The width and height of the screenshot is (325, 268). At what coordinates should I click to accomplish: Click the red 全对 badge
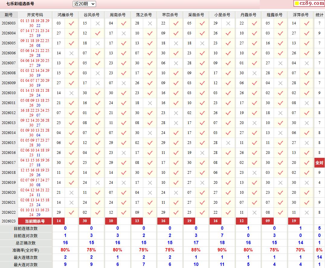click(319, 163)
